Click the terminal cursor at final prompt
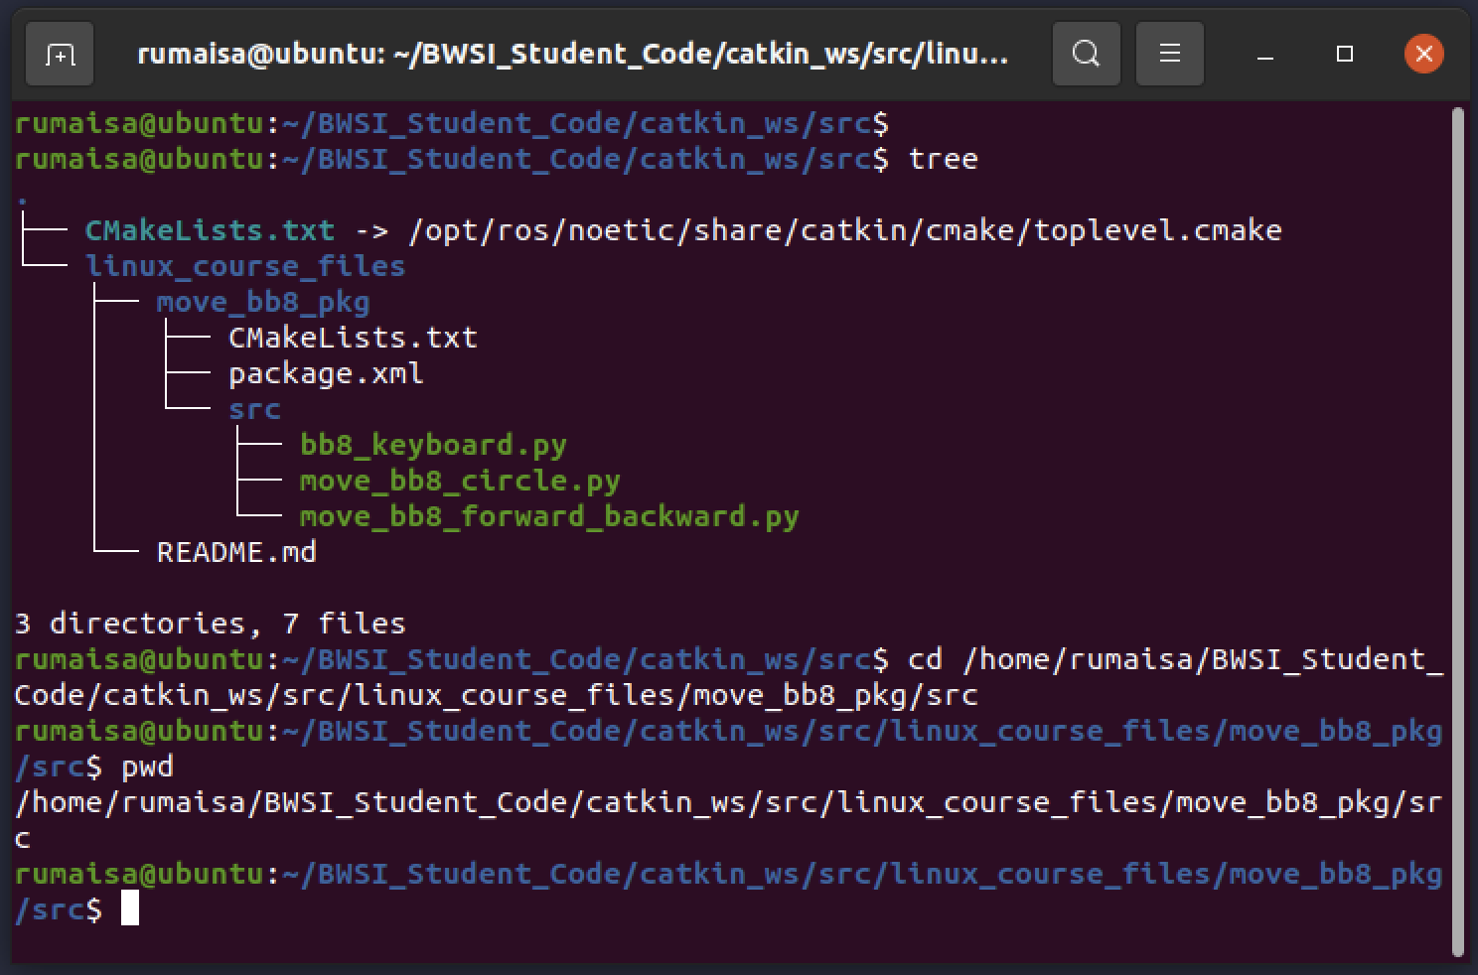Screen dimensions: 1478x975 [130, 909]
